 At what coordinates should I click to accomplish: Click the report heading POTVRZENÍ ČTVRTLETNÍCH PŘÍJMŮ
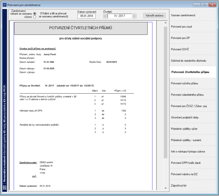pos(81,28)
